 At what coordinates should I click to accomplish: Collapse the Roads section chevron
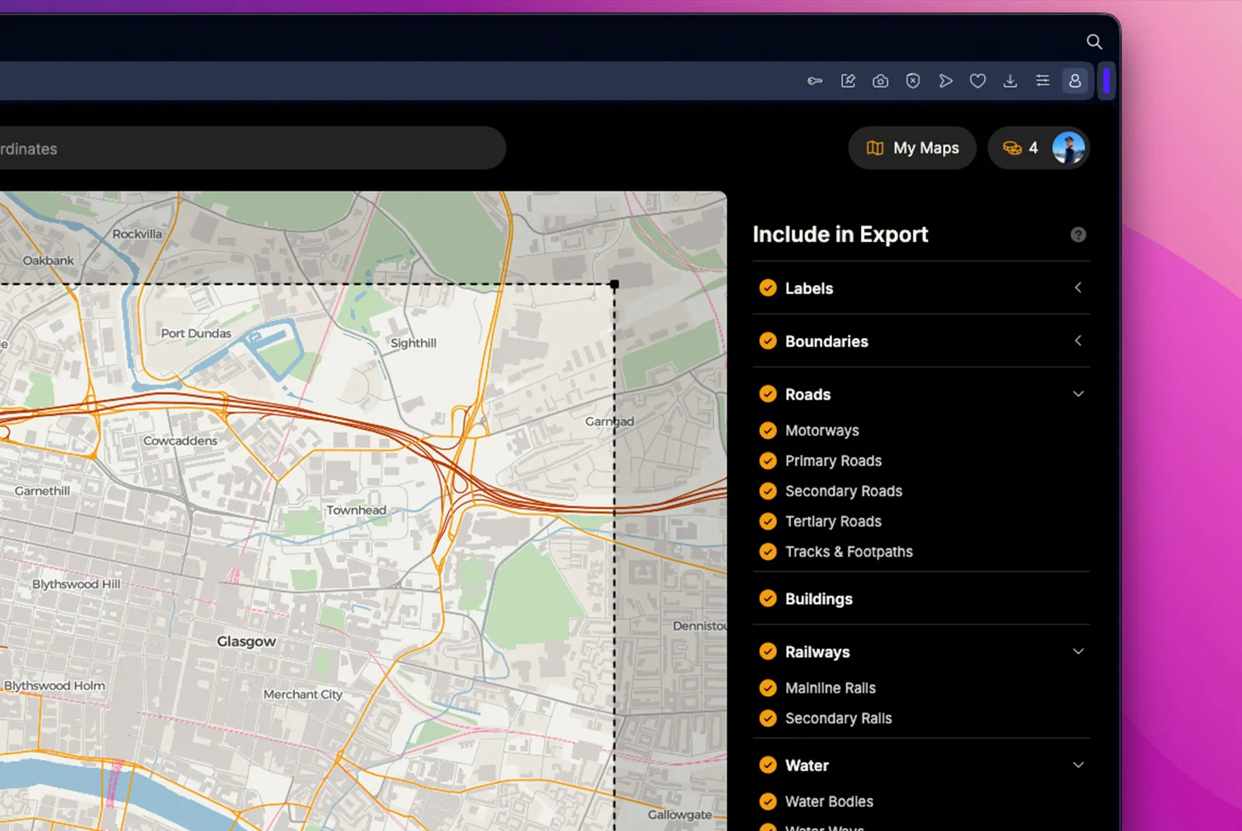tap(1078, 394)
